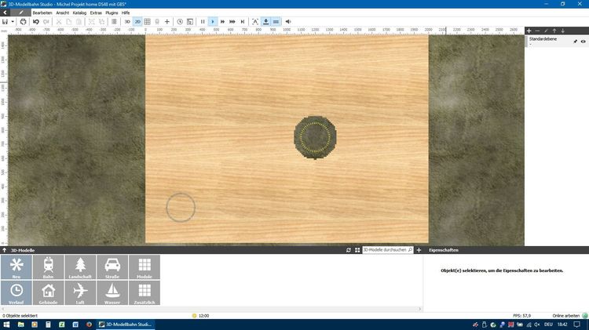The height and width of the screenshot is (330, 589).
Task: Open the Neu catalog category
Action: 16,267
